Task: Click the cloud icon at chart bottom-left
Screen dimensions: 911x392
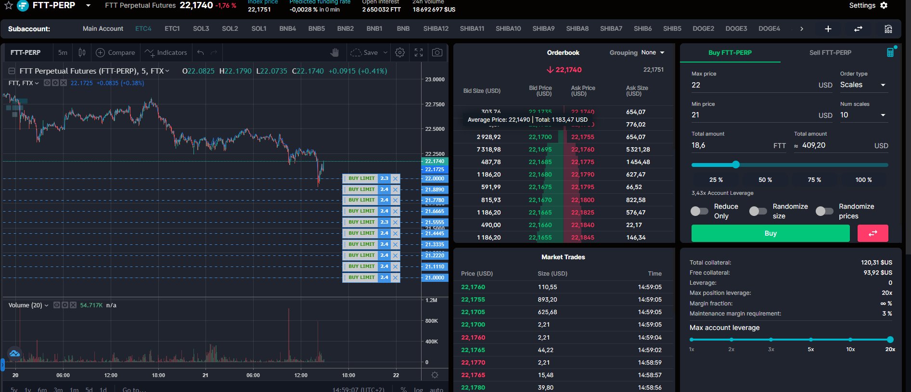Action: point(14,354)
